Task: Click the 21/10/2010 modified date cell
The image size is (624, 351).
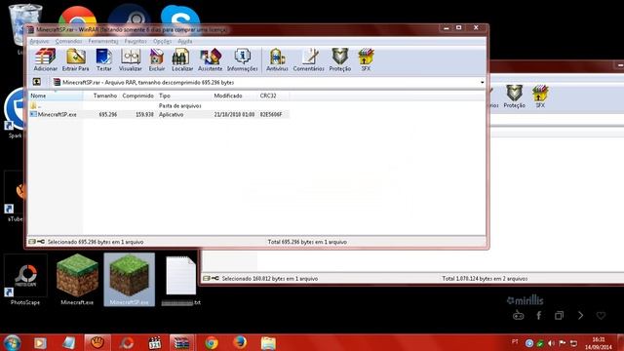Action: tap(234, 114)
